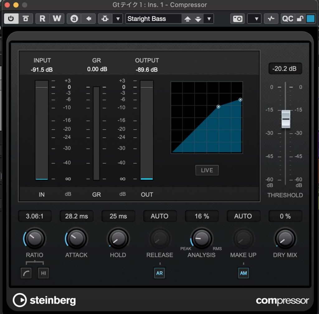Viewport: 319px width, 314px height.
Task: Activate the side-chain input icon
Action: click(x=105, y=19)
